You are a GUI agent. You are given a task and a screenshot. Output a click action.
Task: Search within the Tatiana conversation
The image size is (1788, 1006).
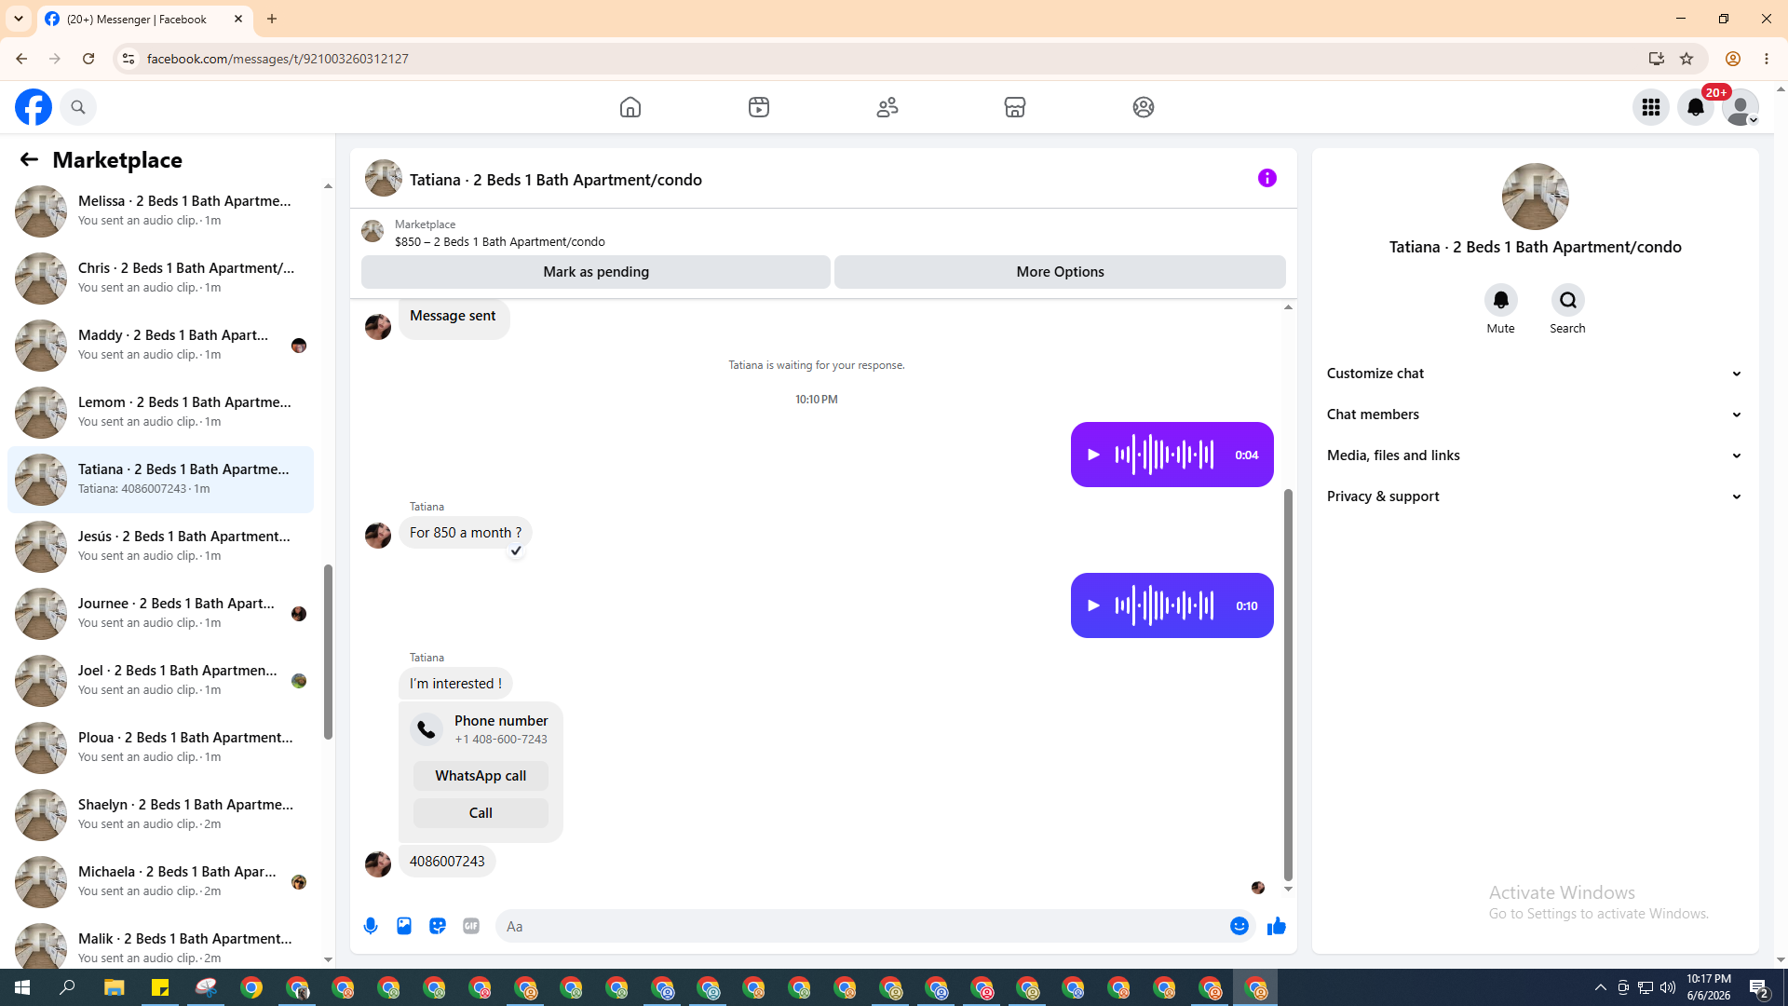point(1568,300)
